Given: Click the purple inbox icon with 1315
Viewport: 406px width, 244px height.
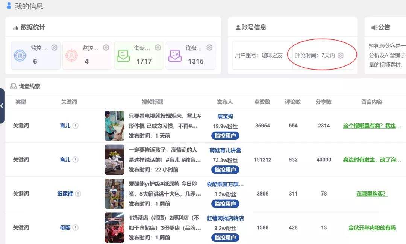Looking at the screenshot, I should pyautogui.click(x=175, y=55).
